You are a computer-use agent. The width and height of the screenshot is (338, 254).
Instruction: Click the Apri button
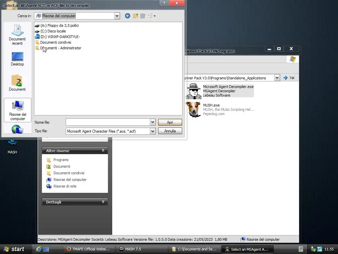[170, 122]
